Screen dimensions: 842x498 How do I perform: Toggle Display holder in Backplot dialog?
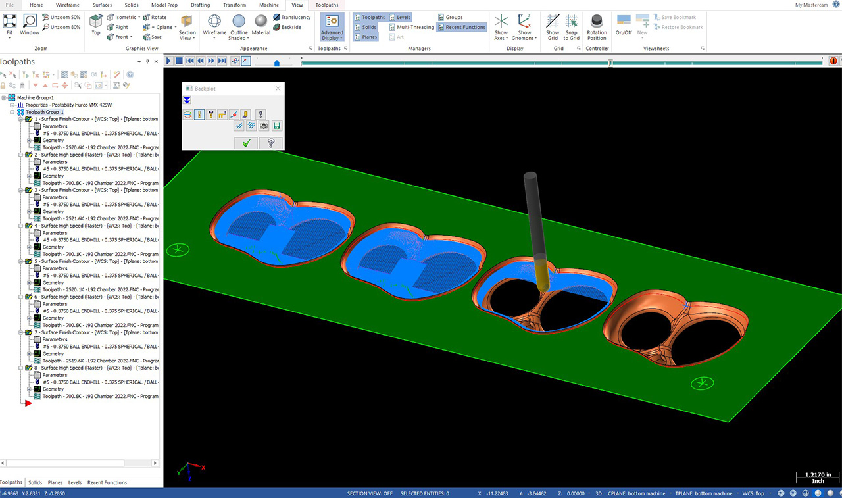(x=211, y=114)
